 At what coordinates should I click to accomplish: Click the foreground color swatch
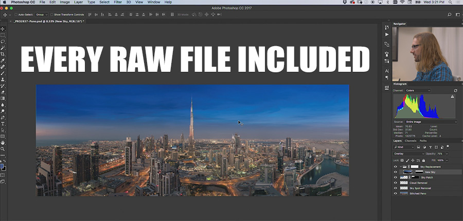[x=2, y=166]
